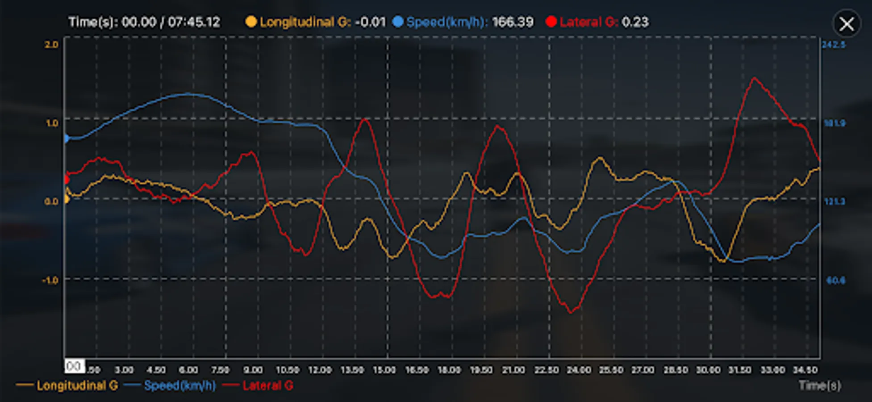Click the Time(s) axis title below the chart
Screen dimensions: 872x402
pos(820,385)
